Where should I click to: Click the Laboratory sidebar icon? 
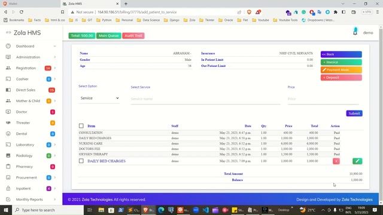[8, 145]
